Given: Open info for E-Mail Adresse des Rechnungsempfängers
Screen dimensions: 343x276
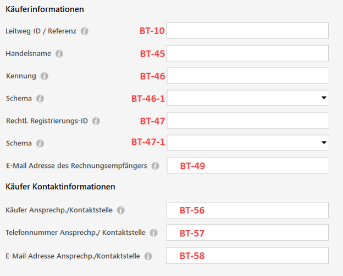Looking at the screenshot, I should [156, 166].
